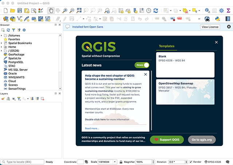Image resolution: width=233 pixels, height=165 pixels.
Task: Select MS SQL Server in the Browser tree
Action: click(18, 69)
